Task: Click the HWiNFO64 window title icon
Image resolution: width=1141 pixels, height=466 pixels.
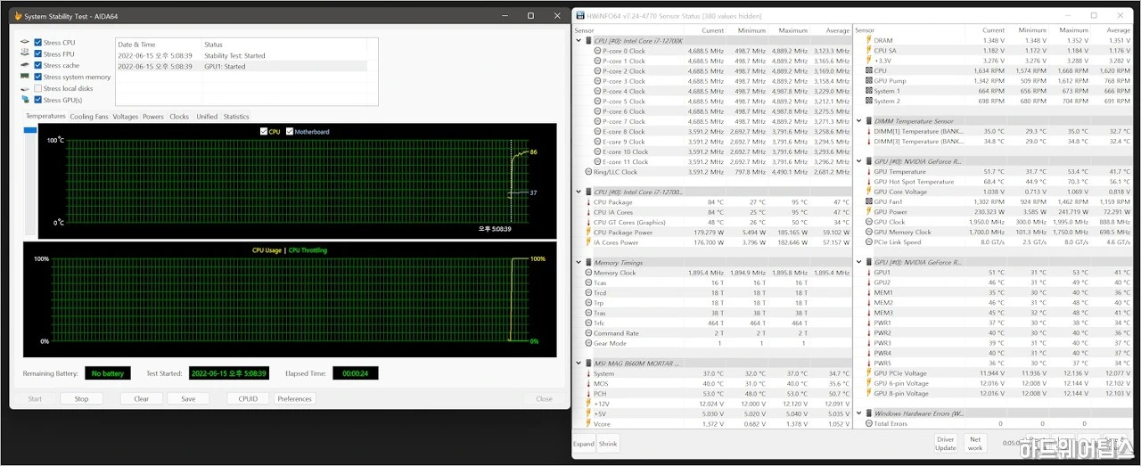Action: [581, 15]
